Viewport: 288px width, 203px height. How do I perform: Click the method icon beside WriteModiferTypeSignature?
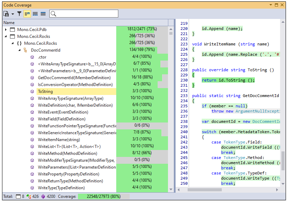click(32, 160)
